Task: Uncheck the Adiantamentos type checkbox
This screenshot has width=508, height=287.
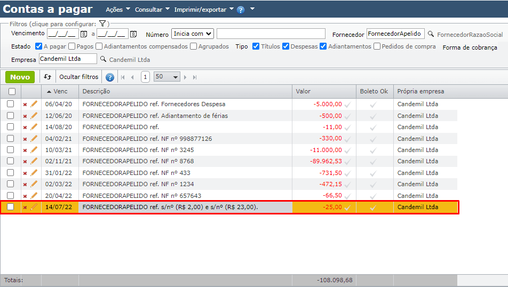Action: (323, 46)
